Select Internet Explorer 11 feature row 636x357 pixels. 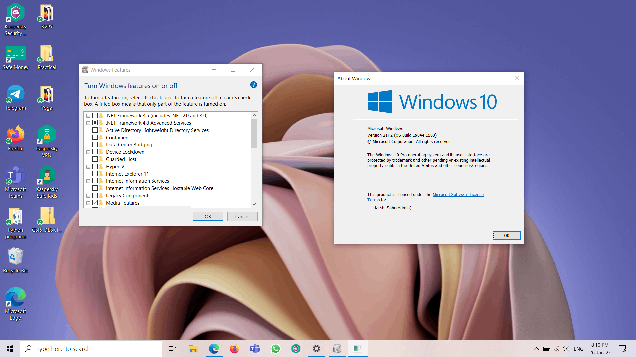coord(128,174)
